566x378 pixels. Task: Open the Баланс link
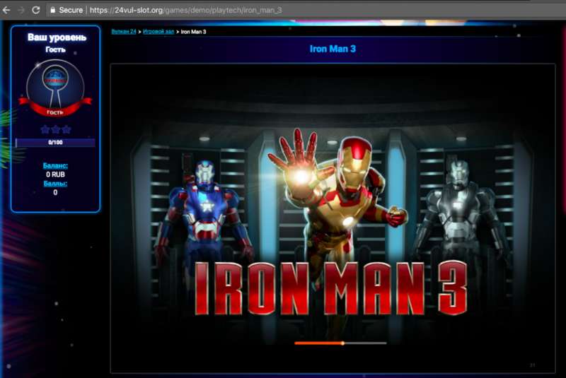(55, 166)
